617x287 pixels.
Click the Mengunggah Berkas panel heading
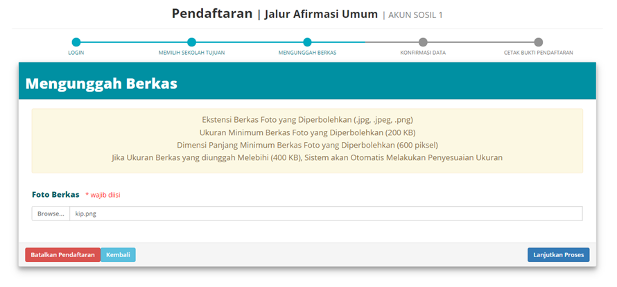pyautogui.click(x=101, y=83)
